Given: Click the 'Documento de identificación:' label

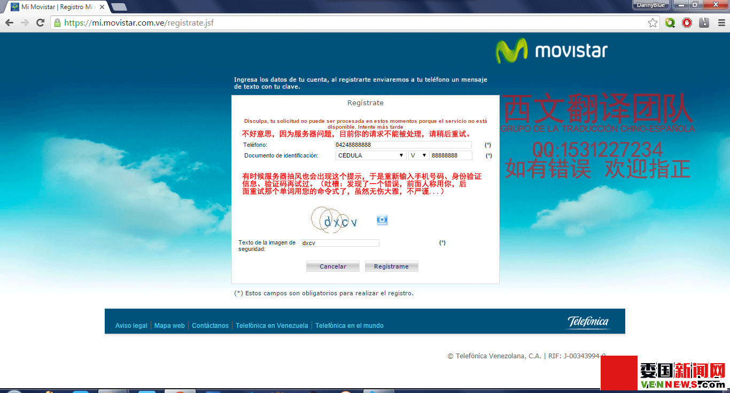Looking at the screenshot, I should point(281,156).
